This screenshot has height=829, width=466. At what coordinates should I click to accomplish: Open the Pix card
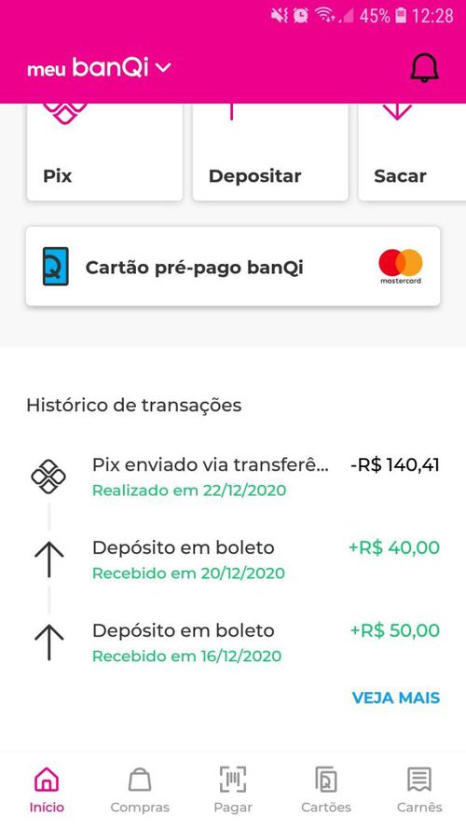(104, 152)
